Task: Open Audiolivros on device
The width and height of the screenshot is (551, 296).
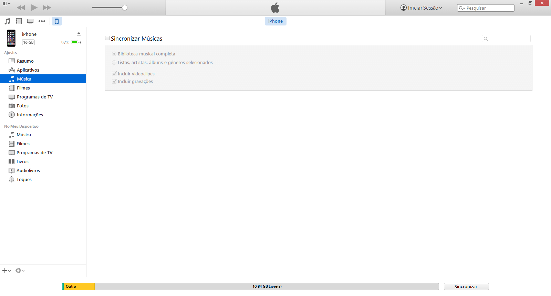Action: 43,170
